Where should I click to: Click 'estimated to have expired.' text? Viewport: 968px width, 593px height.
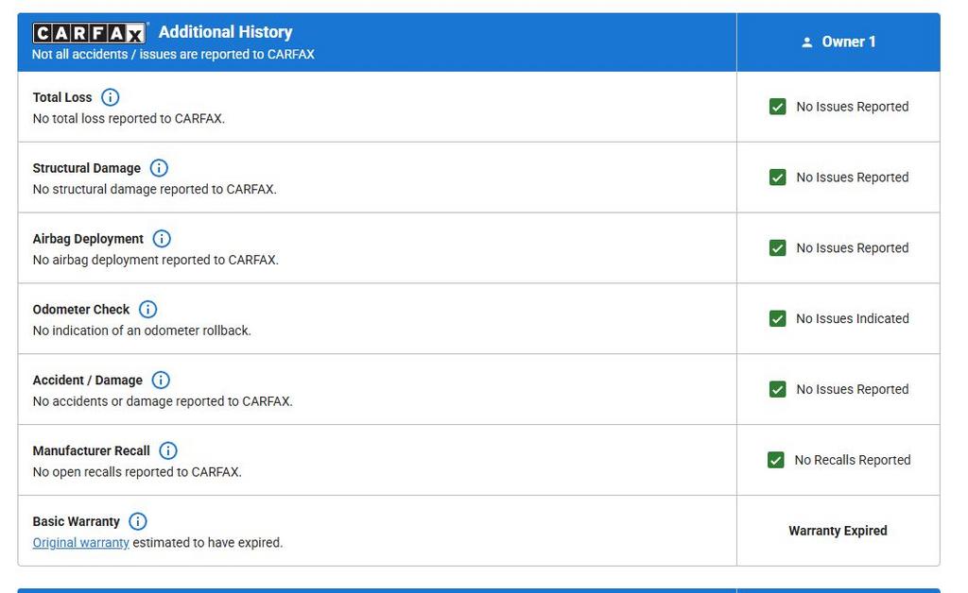click(207, 542)
